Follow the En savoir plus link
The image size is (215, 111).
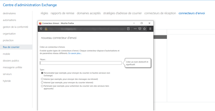pyautogui.click(x=75, y=53)
